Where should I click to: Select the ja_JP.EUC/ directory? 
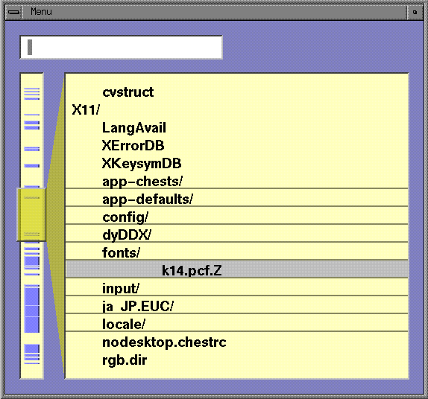click(x=137, y=307)
